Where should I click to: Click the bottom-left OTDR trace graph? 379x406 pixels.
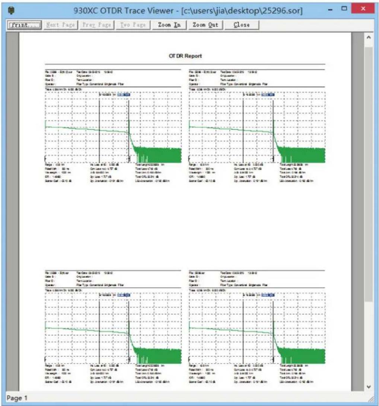click(113, 328)
